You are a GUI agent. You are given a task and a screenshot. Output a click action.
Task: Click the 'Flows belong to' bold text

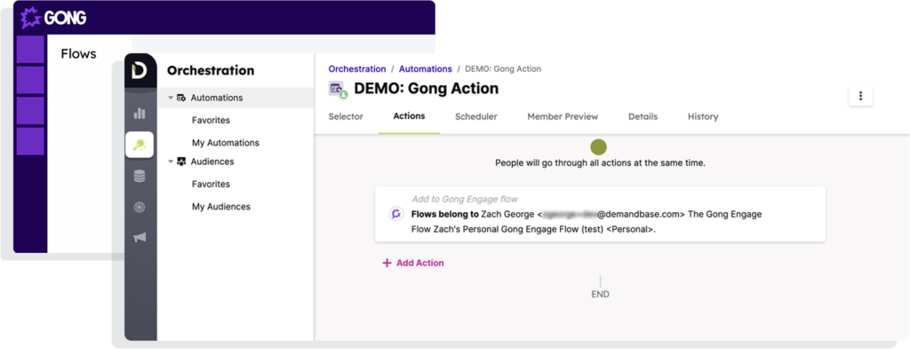pos(445,214)
